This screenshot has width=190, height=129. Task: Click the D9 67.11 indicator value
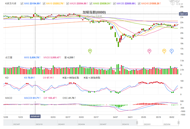click(48, 78)
